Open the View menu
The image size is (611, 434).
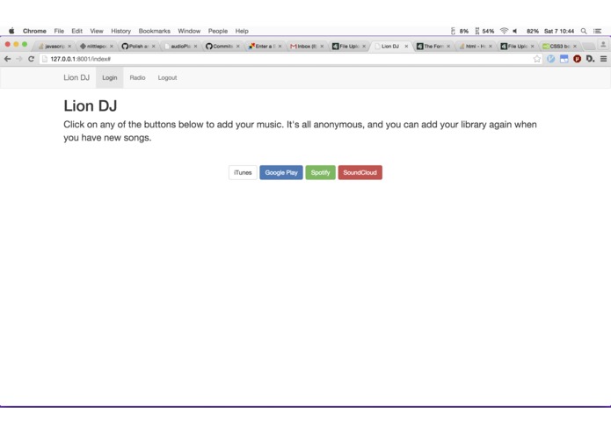97,31
